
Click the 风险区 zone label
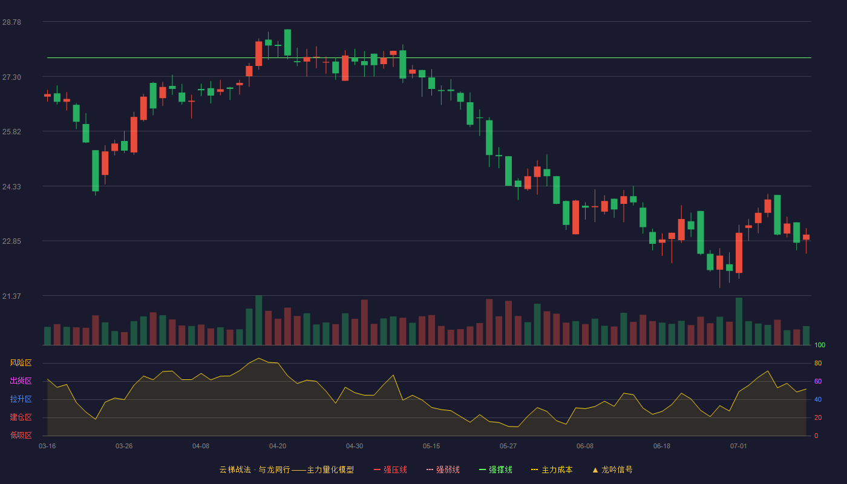[21, 363]
